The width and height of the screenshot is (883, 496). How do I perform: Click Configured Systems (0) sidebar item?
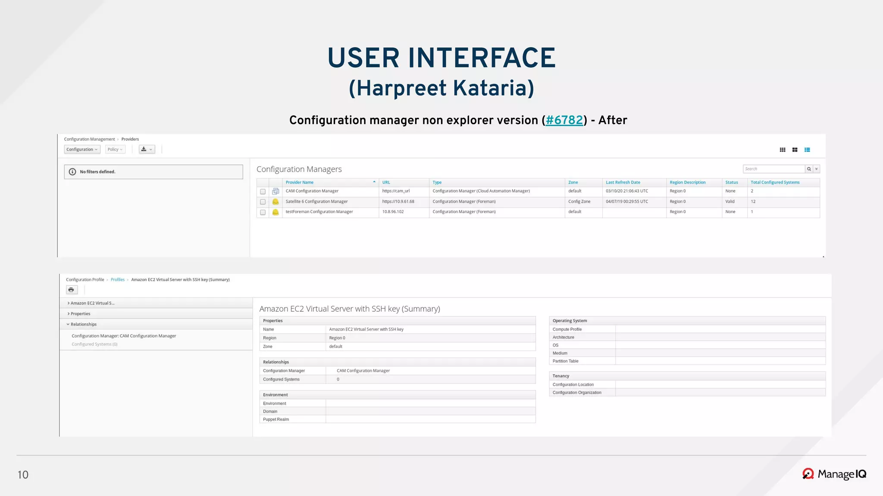pos(94,344)
